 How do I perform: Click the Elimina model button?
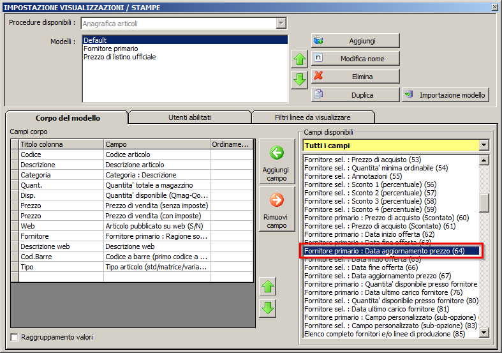(x=355, y=77)
